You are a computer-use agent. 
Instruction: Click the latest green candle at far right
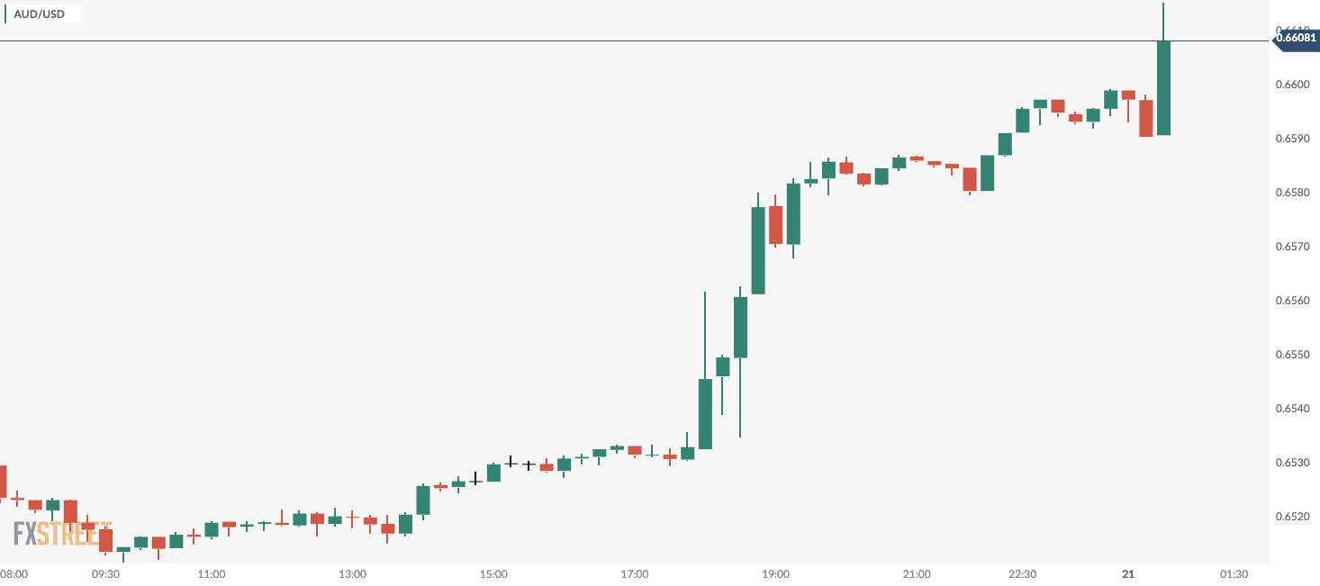pyautogui.click(x=1163, y=88)
